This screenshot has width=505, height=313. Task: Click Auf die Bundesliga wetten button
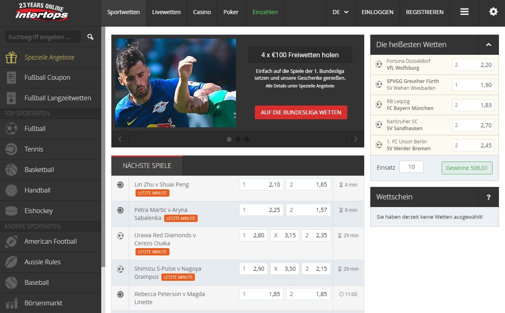point(301,112)
